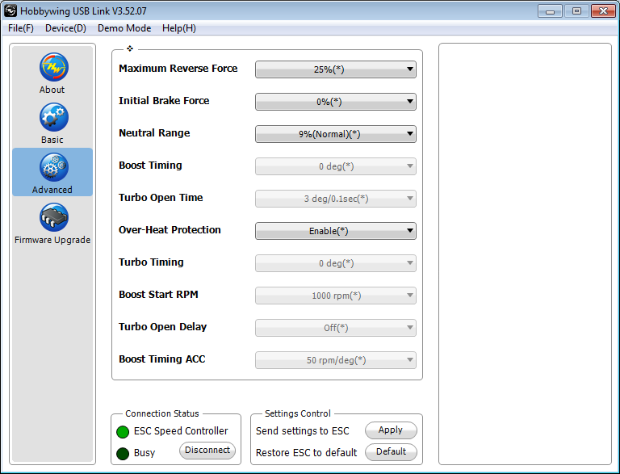Click the disabled Turbo Open Time dropdown

pyautogui.click(x=336, y=199)
